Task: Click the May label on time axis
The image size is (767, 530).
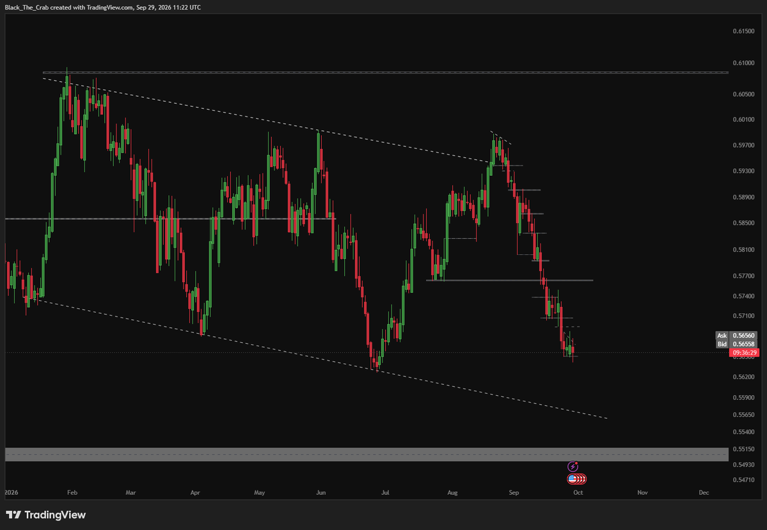Action: tap(259, 492)
